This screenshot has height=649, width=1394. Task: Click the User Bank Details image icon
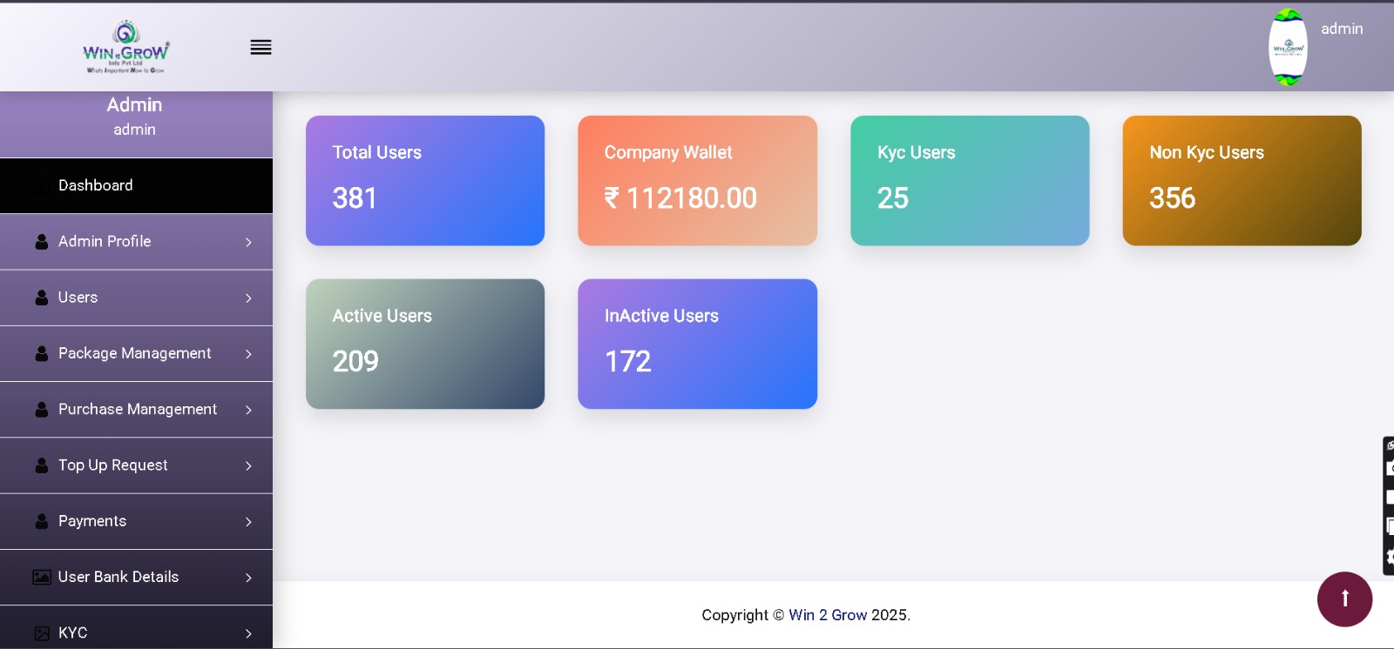coord(42,577)
